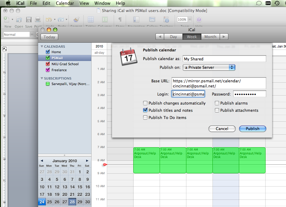Click the Print icon in Word toolbar
286x207 pixels.
38,20
